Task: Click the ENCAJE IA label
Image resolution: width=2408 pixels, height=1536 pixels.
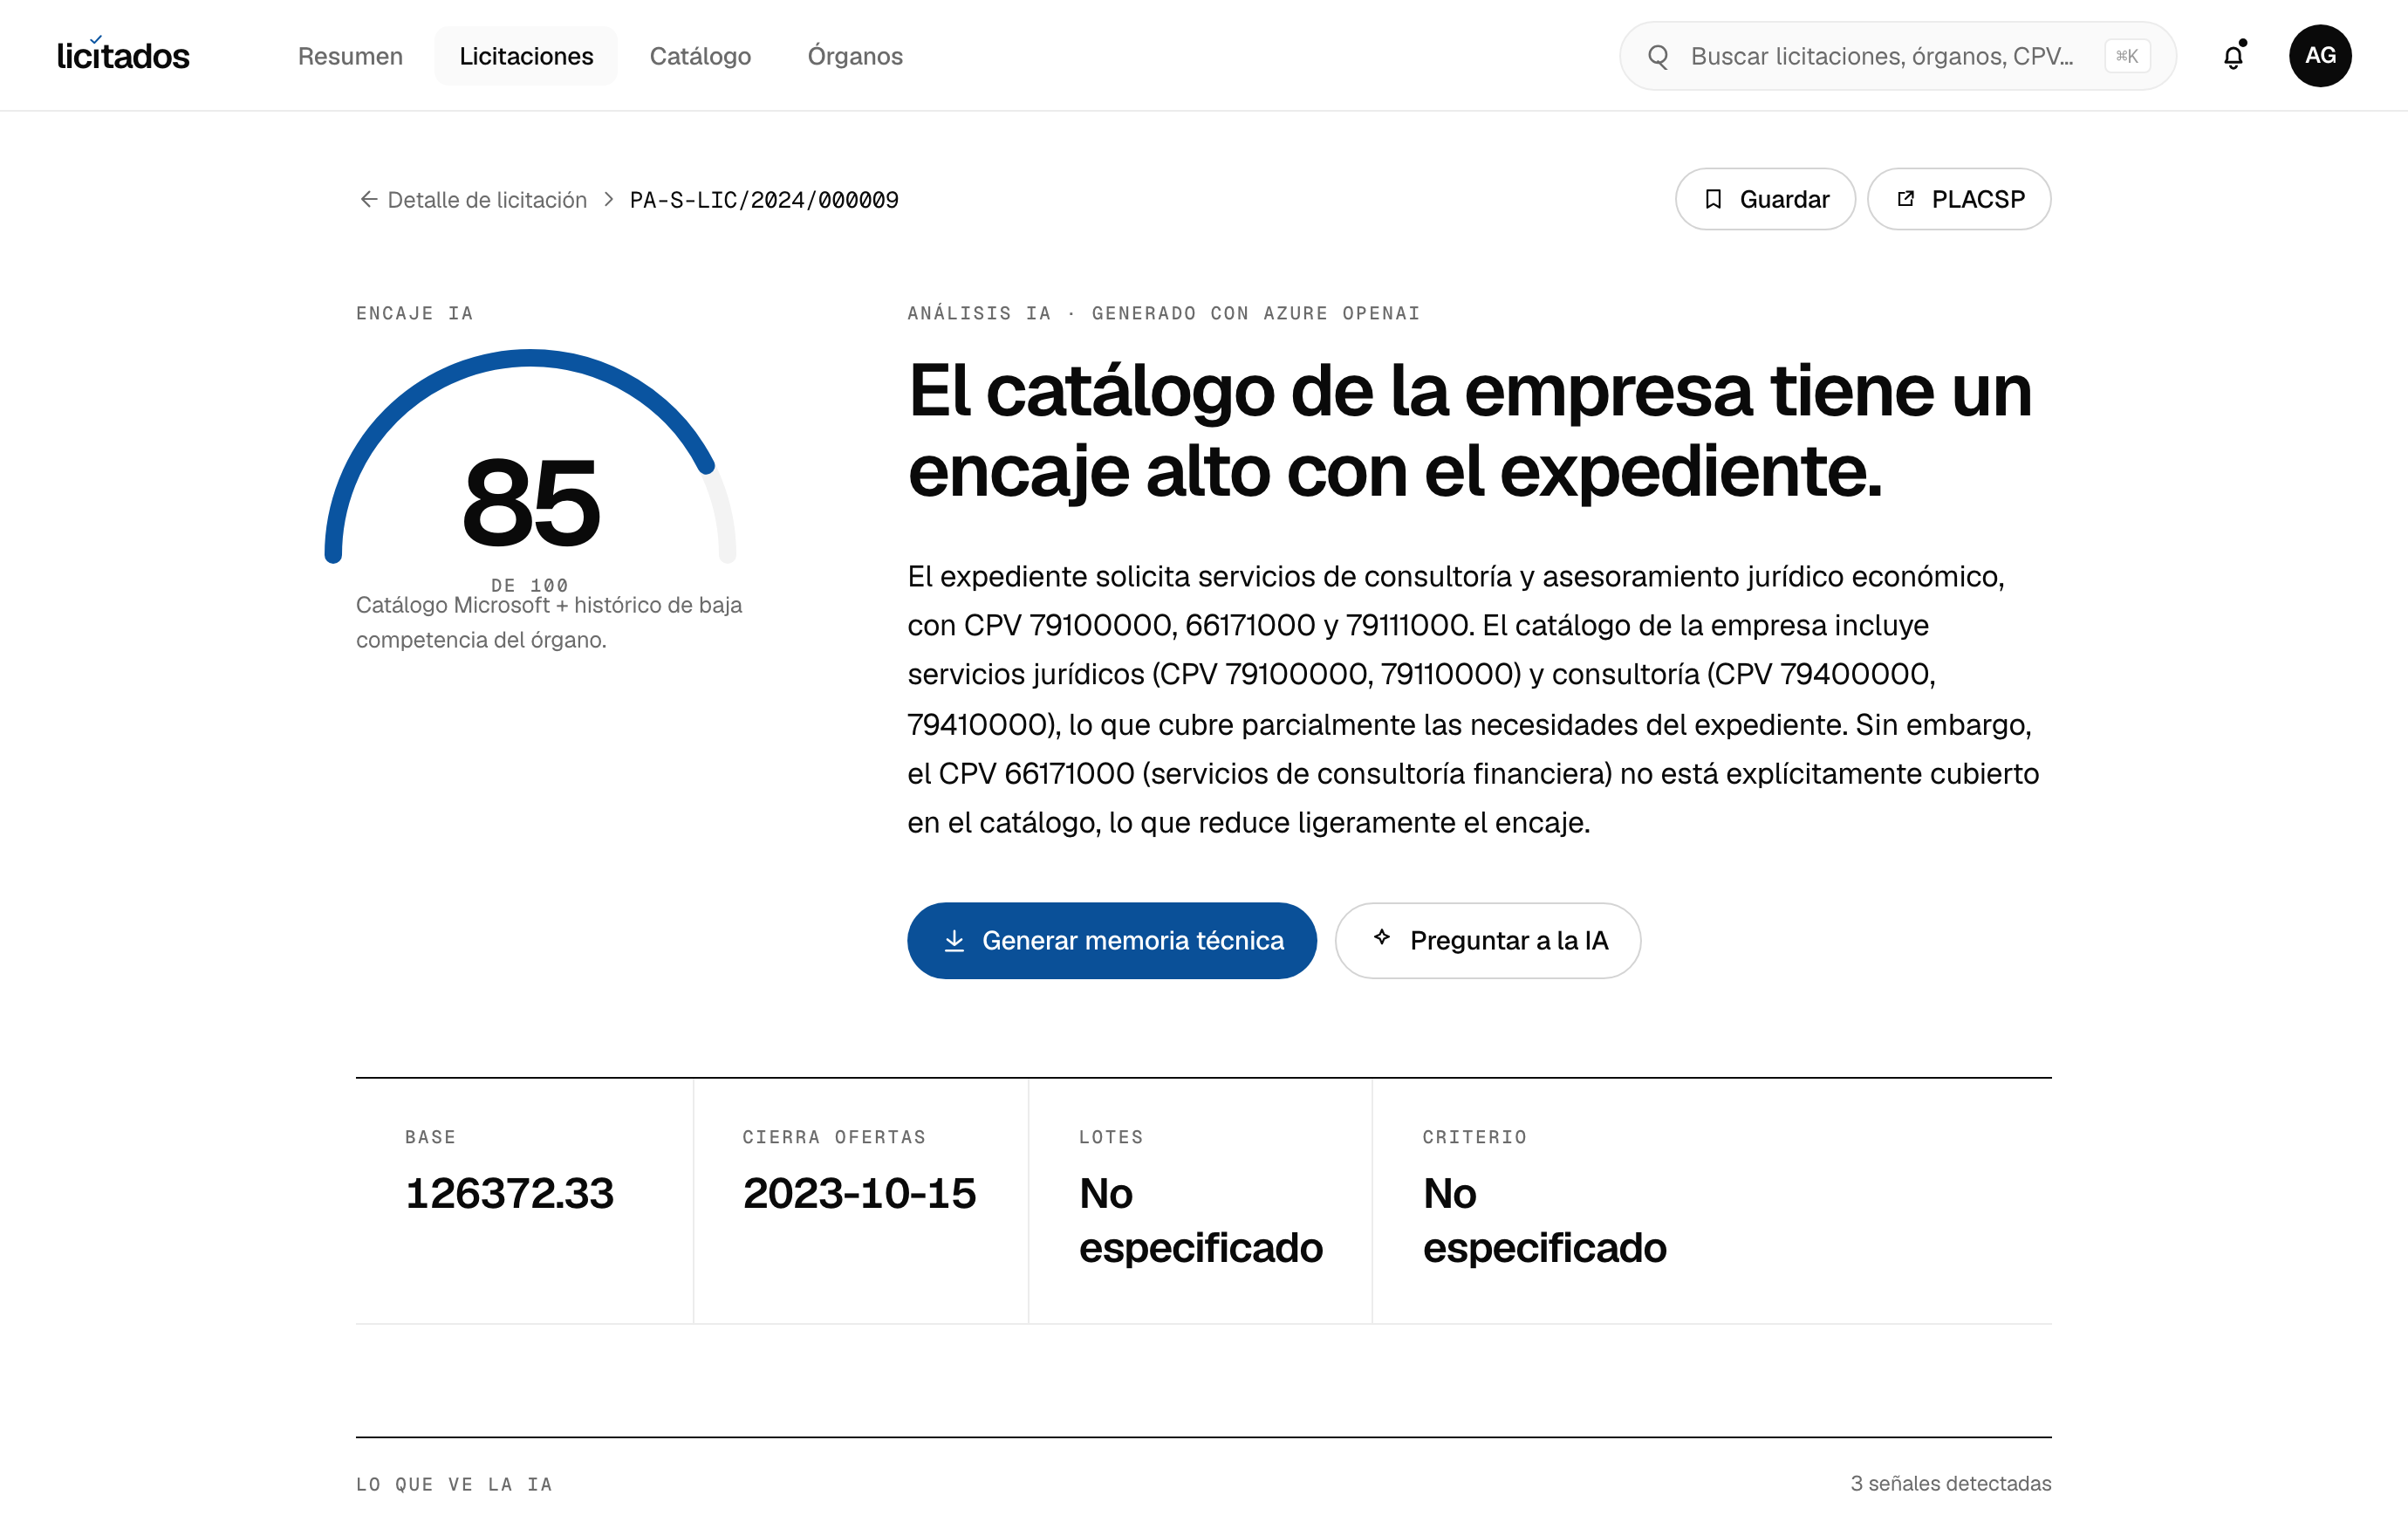Action: pos(415,313)
